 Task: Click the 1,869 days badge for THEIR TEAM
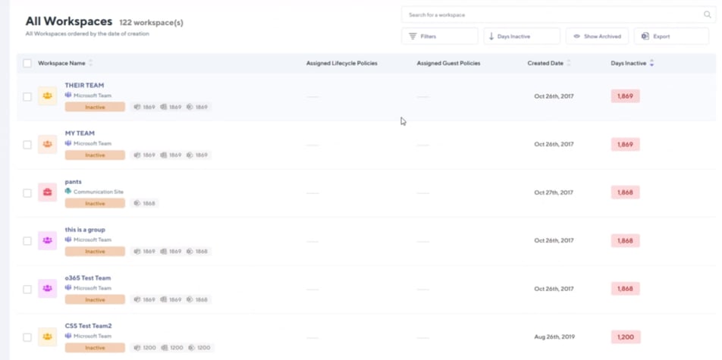pos(625,96)
